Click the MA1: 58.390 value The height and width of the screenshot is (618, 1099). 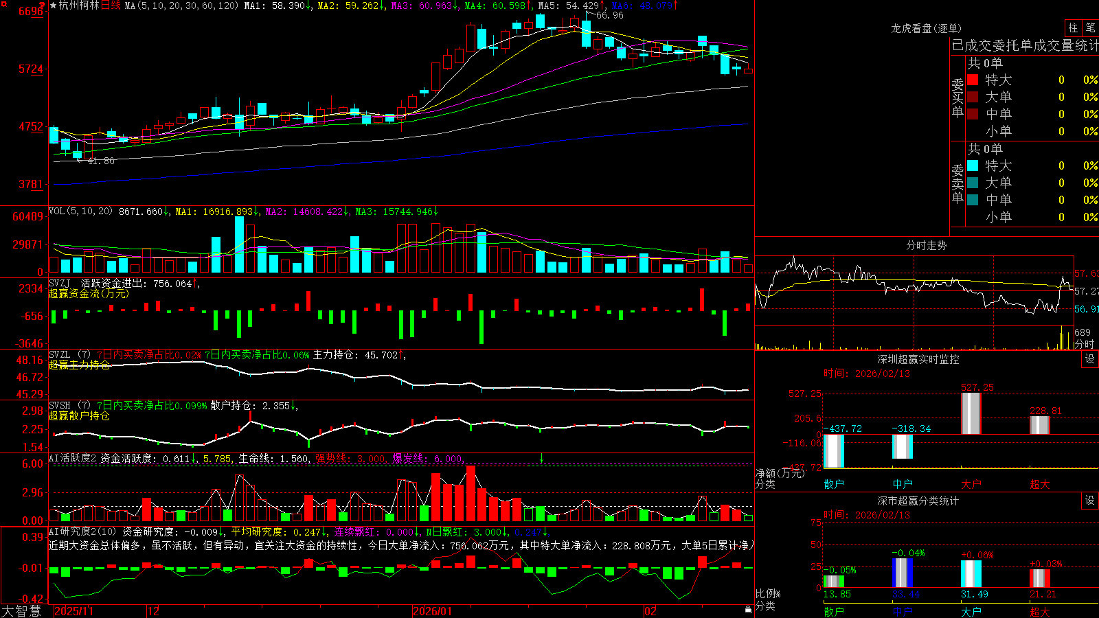tap(278, 5)
